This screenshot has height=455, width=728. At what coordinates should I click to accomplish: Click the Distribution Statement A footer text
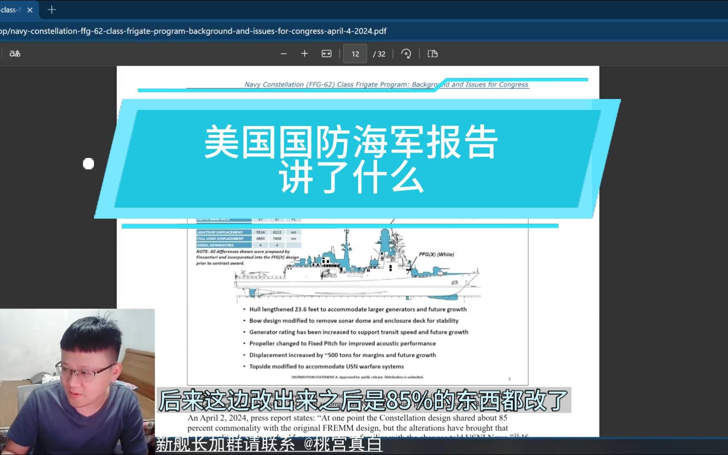pos(358,377)
